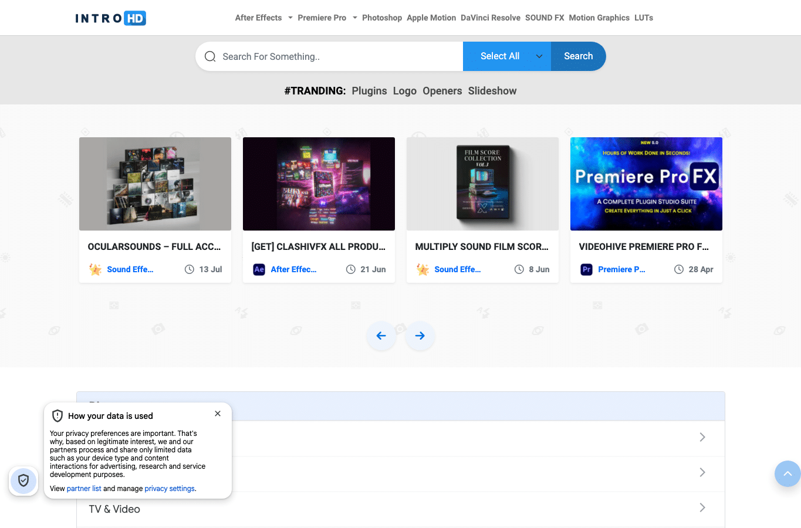Open the privacy settings link
This screenshot has height=528, width=801.
click(x=170, y=489)
